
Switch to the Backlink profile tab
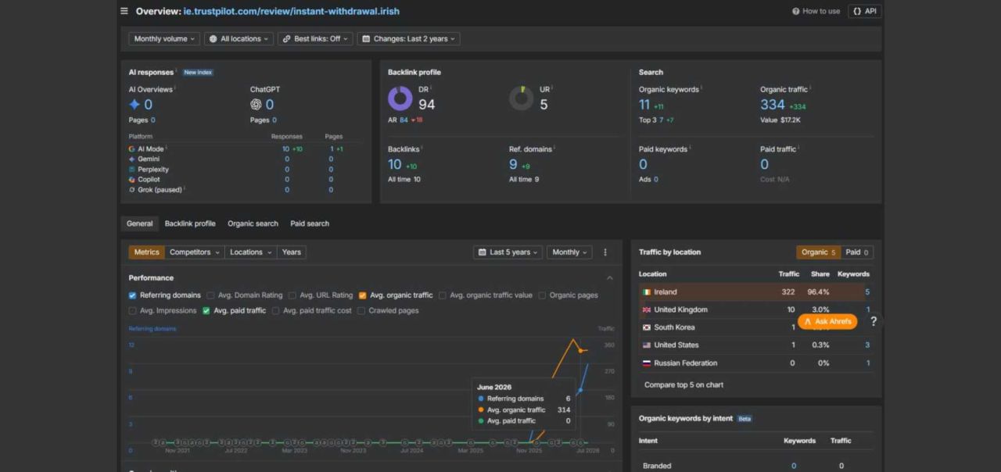pyautogui.click(x=190, y=223)
